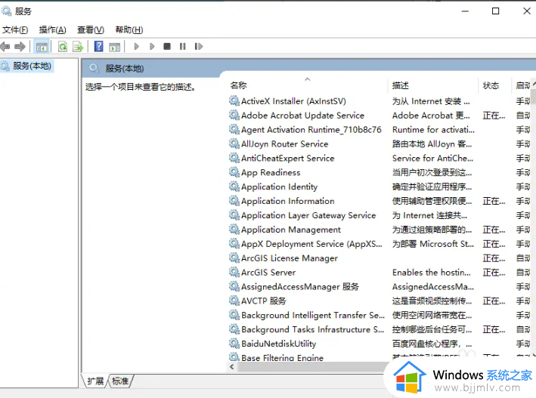Click description 'Enables the hostin...' cell
Image resolution: width=536 pixels, height=398 pixels.
coord(432,273)
